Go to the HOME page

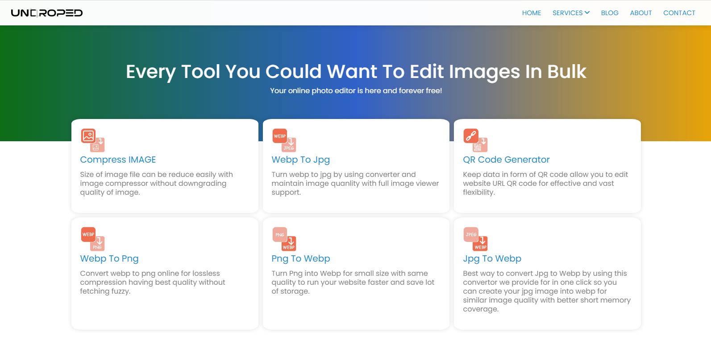pyautogui.click(x=532, y=13)
